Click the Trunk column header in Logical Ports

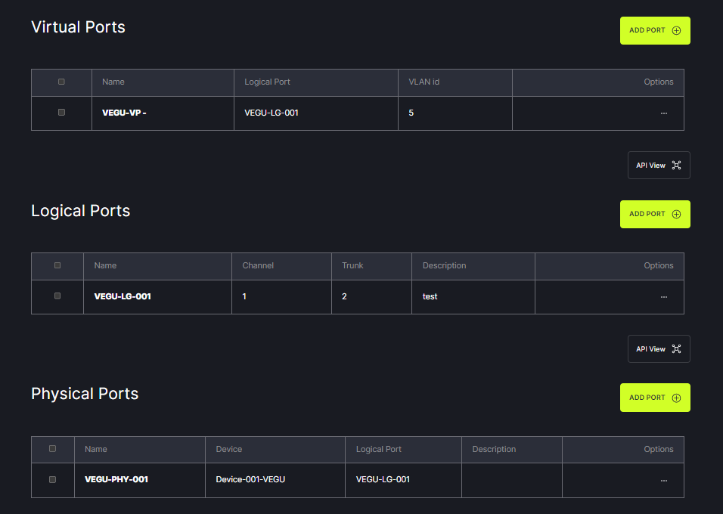pyautogui.click(x=352, y=265)
